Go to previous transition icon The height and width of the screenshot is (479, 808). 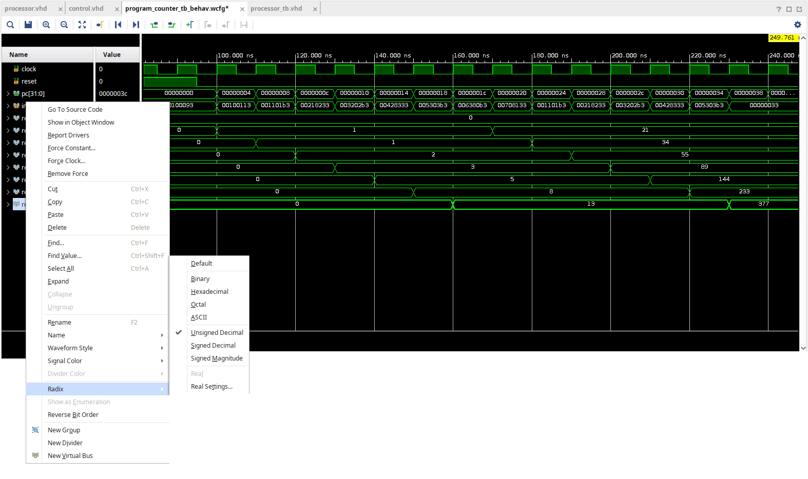point(154,25)
